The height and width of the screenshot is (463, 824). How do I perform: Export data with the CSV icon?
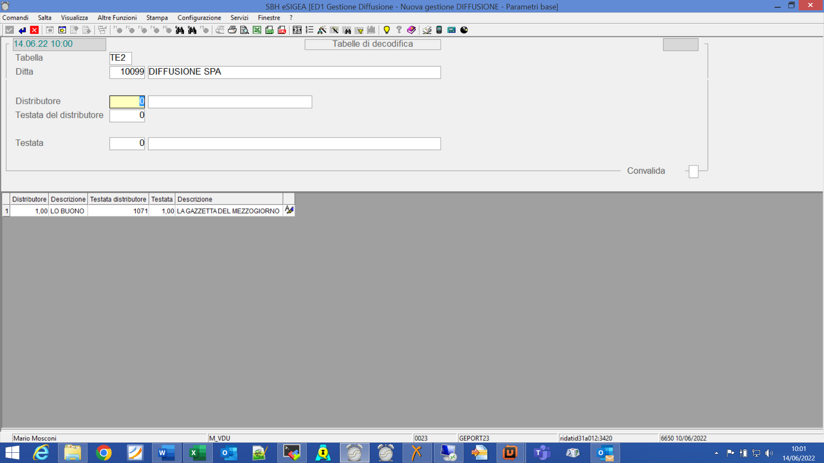click(x=270, y=30)
